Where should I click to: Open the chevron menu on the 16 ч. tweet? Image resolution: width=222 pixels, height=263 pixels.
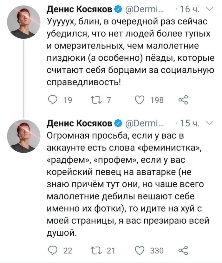208,10
